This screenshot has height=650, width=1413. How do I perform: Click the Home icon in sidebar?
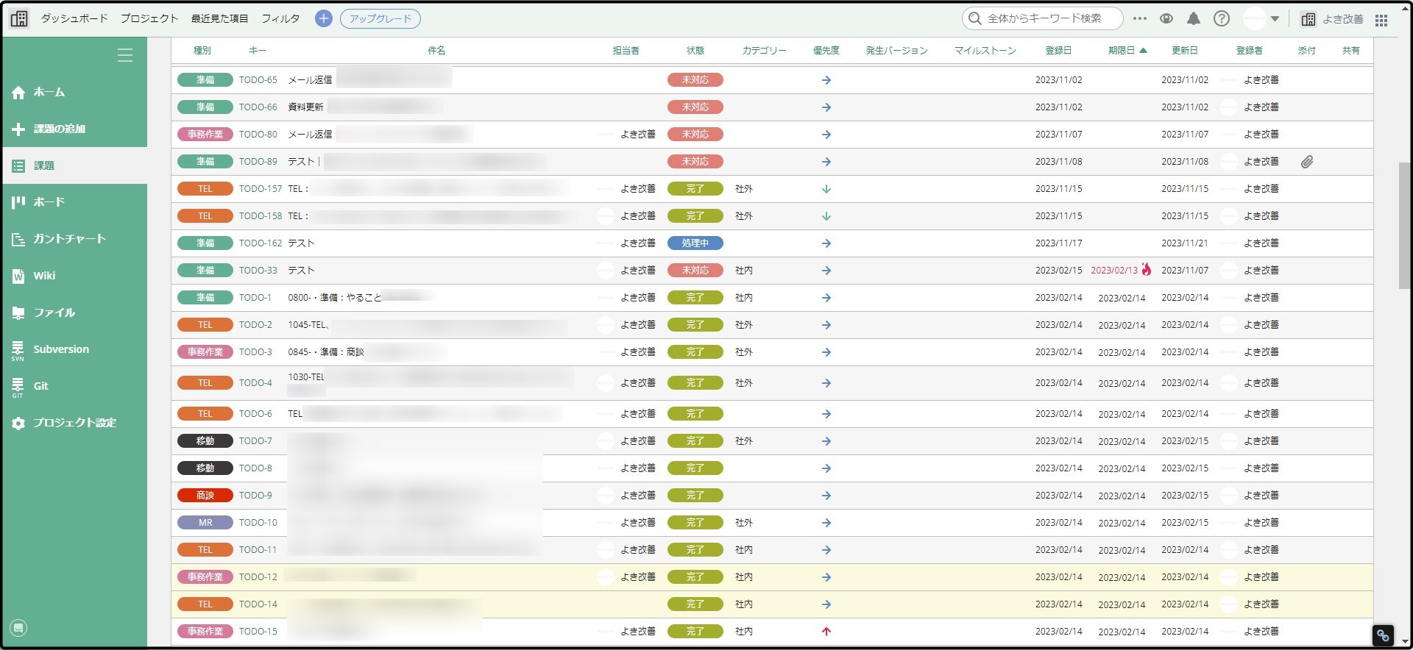pos(18,93)
